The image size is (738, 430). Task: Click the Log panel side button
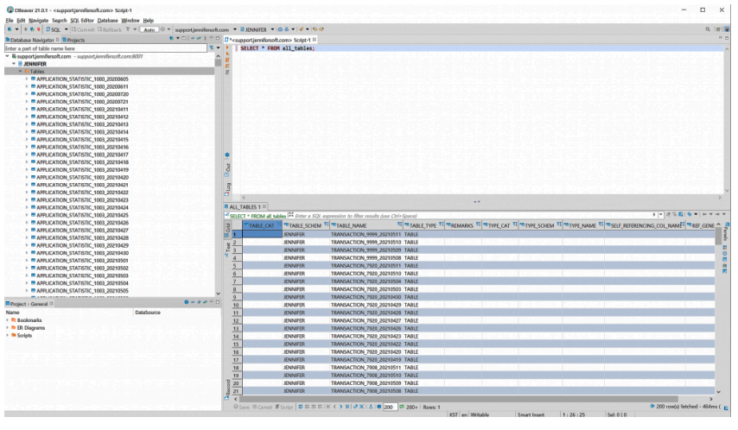(228, 187)
